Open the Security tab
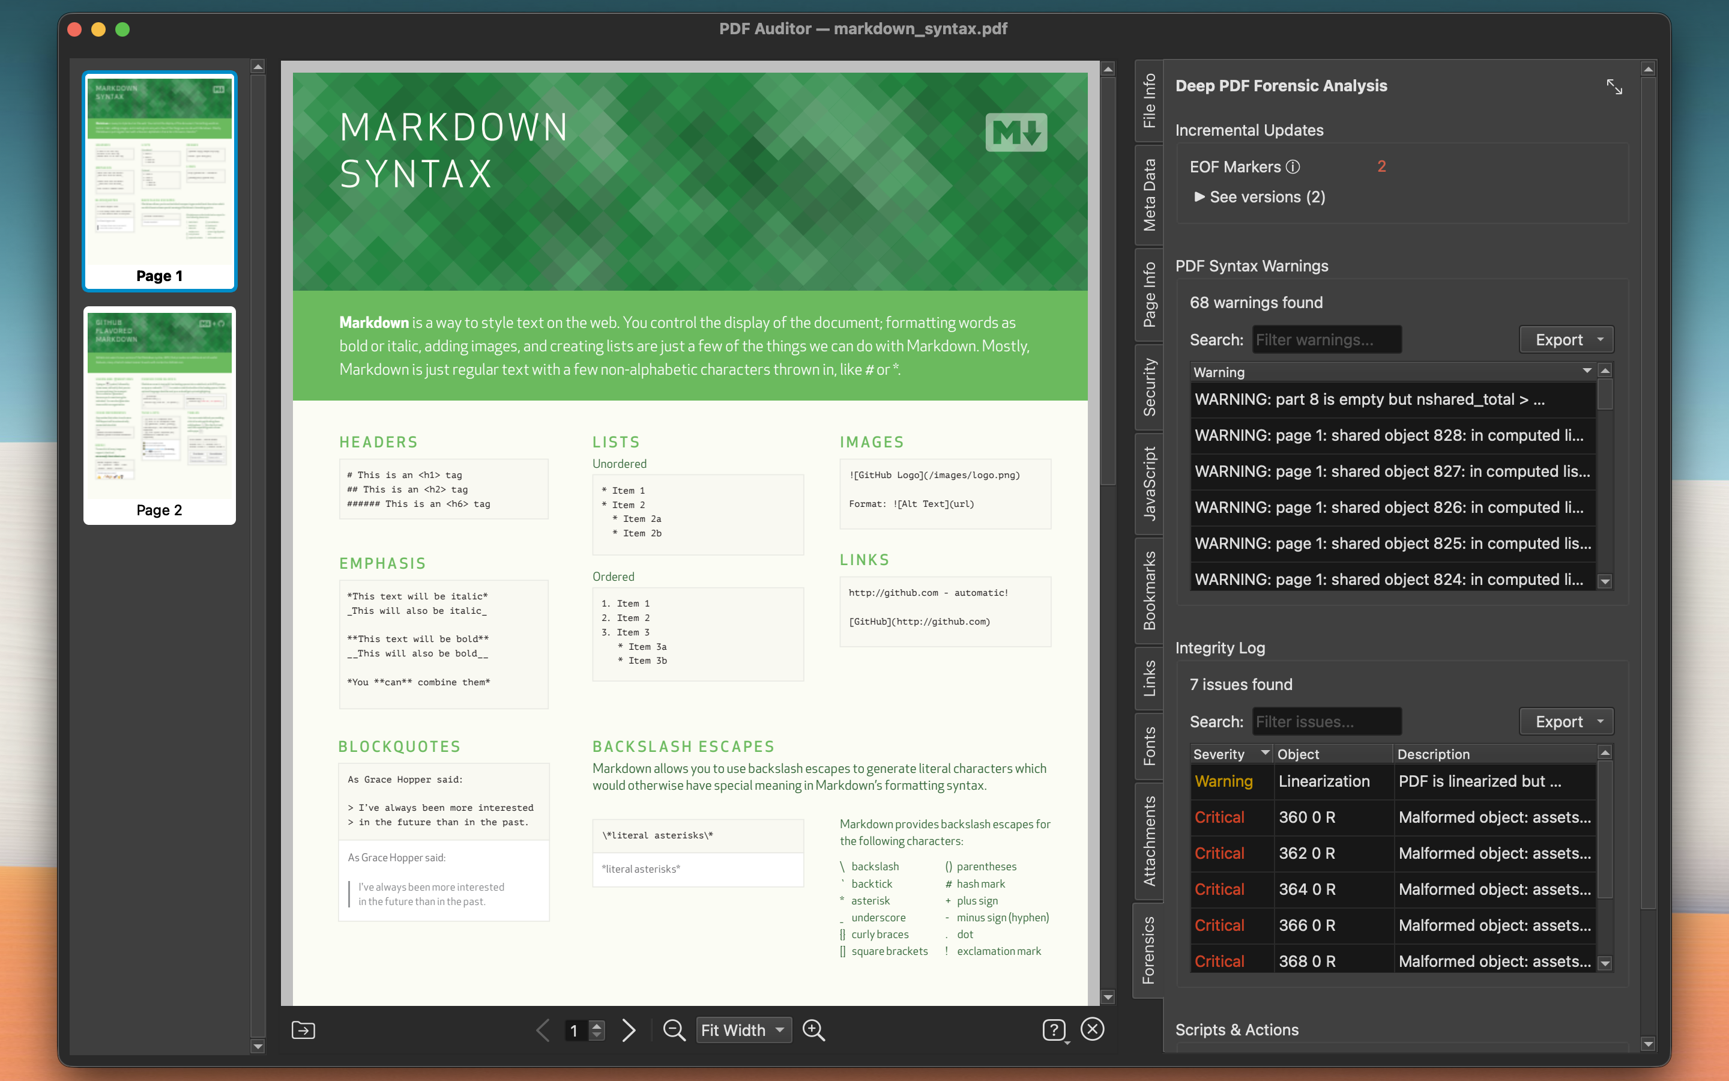The height and width of the screenshot is (1081, 1729). pos(1150,387)
